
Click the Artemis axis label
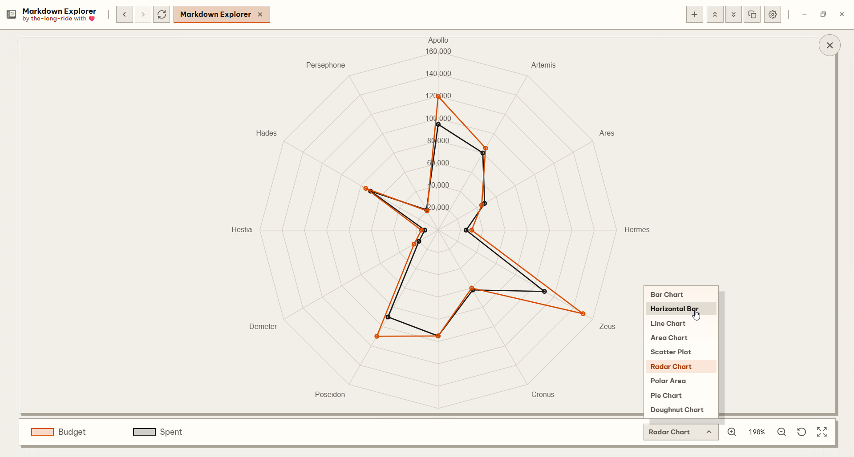(543, 65)
